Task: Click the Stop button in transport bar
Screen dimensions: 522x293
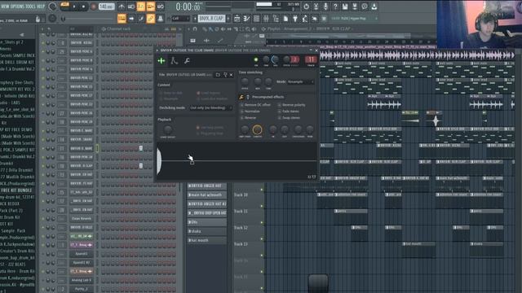Action: 83,7
